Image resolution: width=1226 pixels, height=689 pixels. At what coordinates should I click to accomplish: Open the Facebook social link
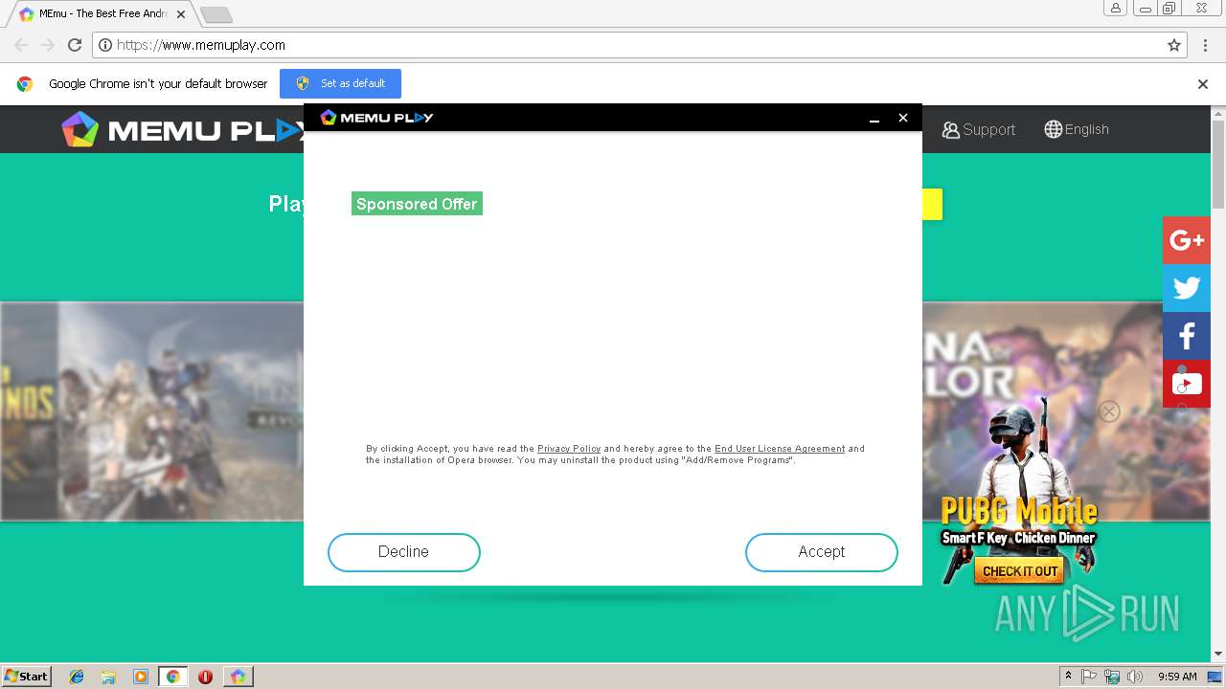click(x=1187, y=336)
